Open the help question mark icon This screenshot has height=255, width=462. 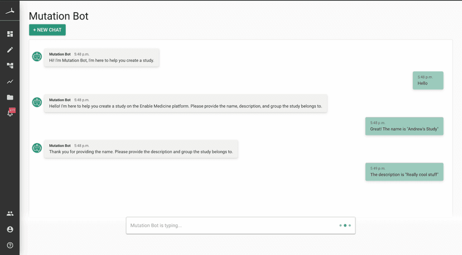point(10,246)
